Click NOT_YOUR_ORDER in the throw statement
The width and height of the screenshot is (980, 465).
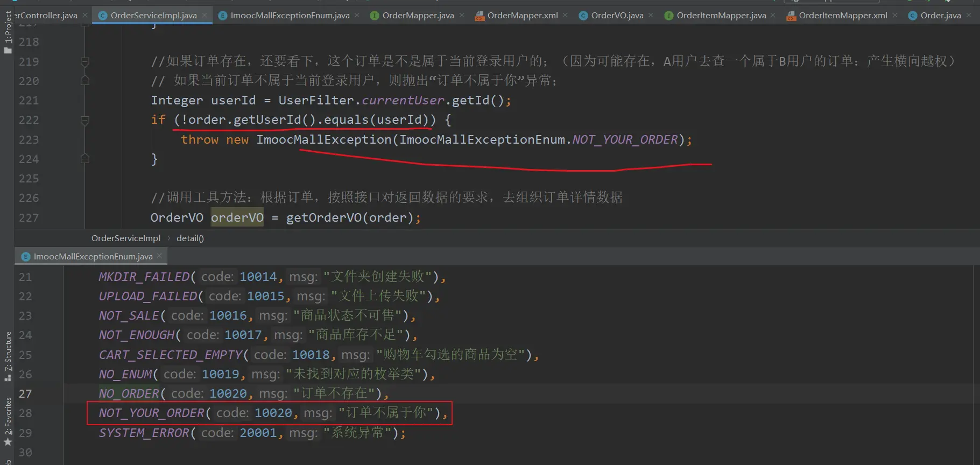[625, 139]
